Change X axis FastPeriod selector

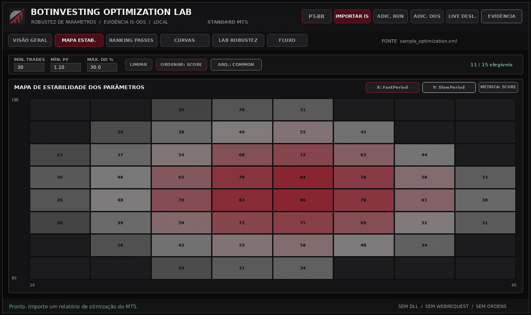tap(392, 87)
